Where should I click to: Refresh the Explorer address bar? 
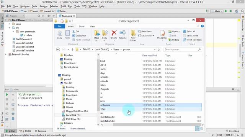click(158, 49)
